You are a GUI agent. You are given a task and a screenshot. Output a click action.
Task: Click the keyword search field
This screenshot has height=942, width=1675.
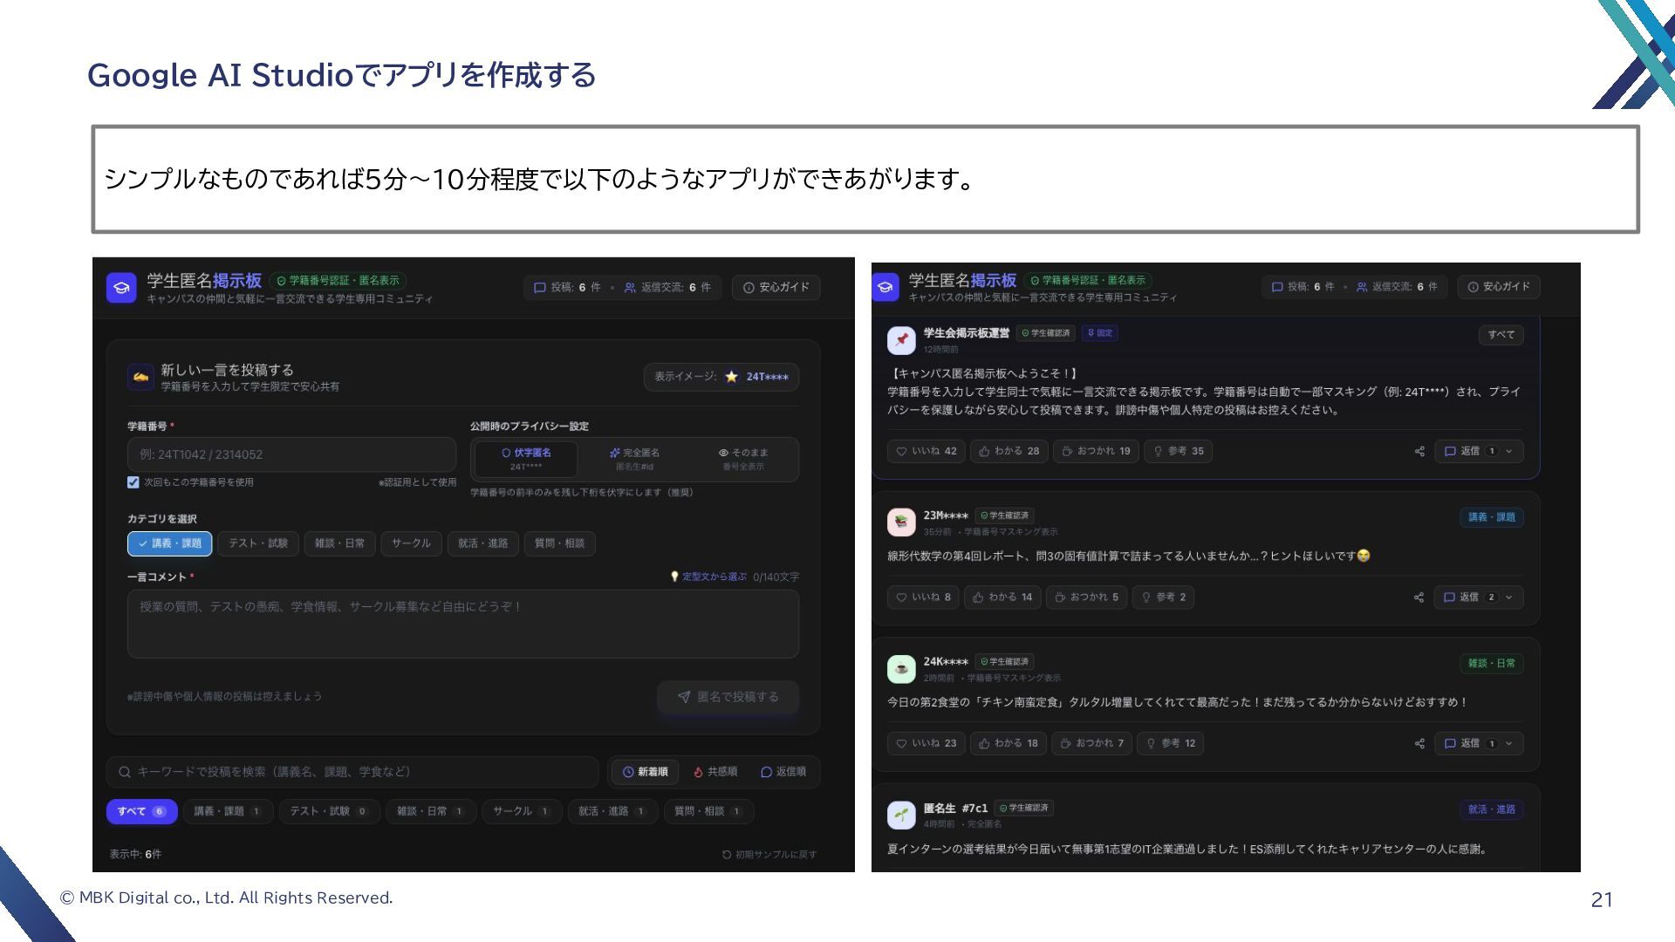[352, 772]
